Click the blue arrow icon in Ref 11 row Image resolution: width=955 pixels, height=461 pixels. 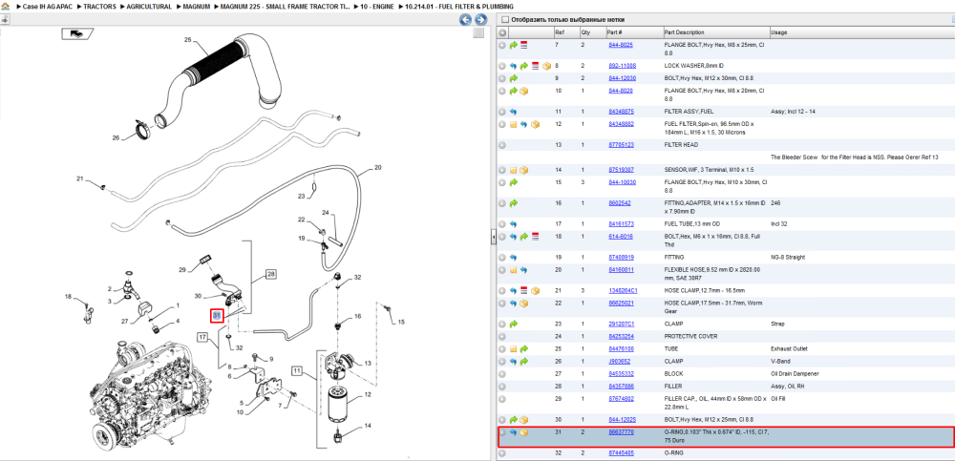[x=514, y=112]
